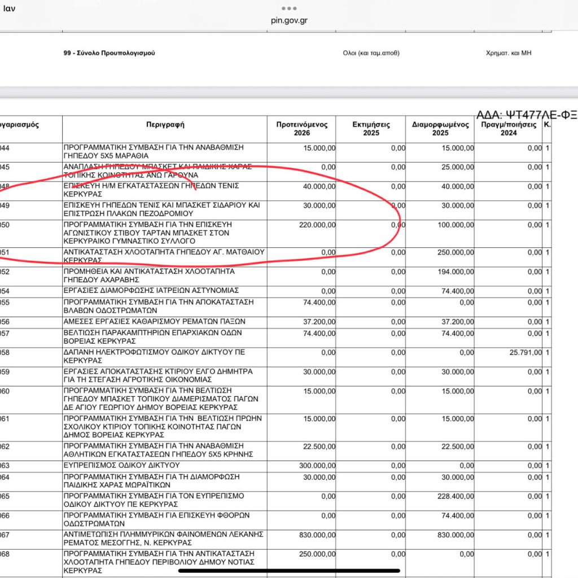Image resolution: width=578 pixels, height=578 pixels.
Task: Click the 194.000,00 amount for ΑΧΑΡΑΒΗΣ row
Action: click(x=456, y=272)
